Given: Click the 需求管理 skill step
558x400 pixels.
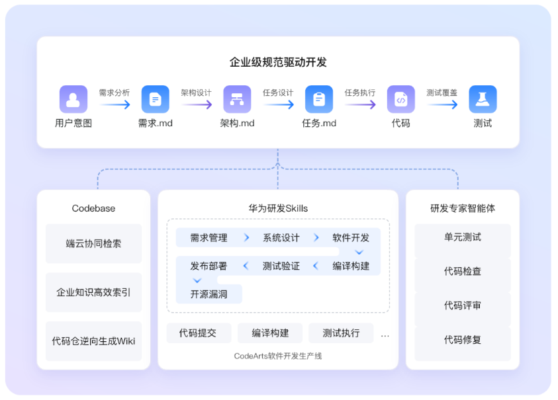Looking at the screenshot, I should 209,237.
